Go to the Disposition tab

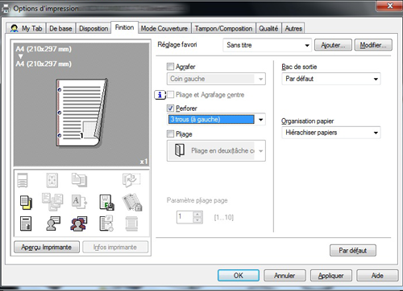pyautogui.click(x=93, y=28)
